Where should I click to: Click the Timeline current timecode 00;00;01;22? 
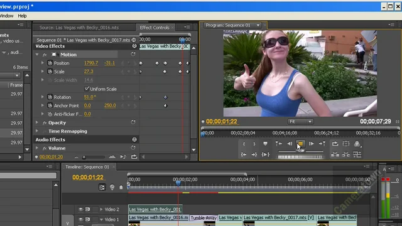(88, 177)
